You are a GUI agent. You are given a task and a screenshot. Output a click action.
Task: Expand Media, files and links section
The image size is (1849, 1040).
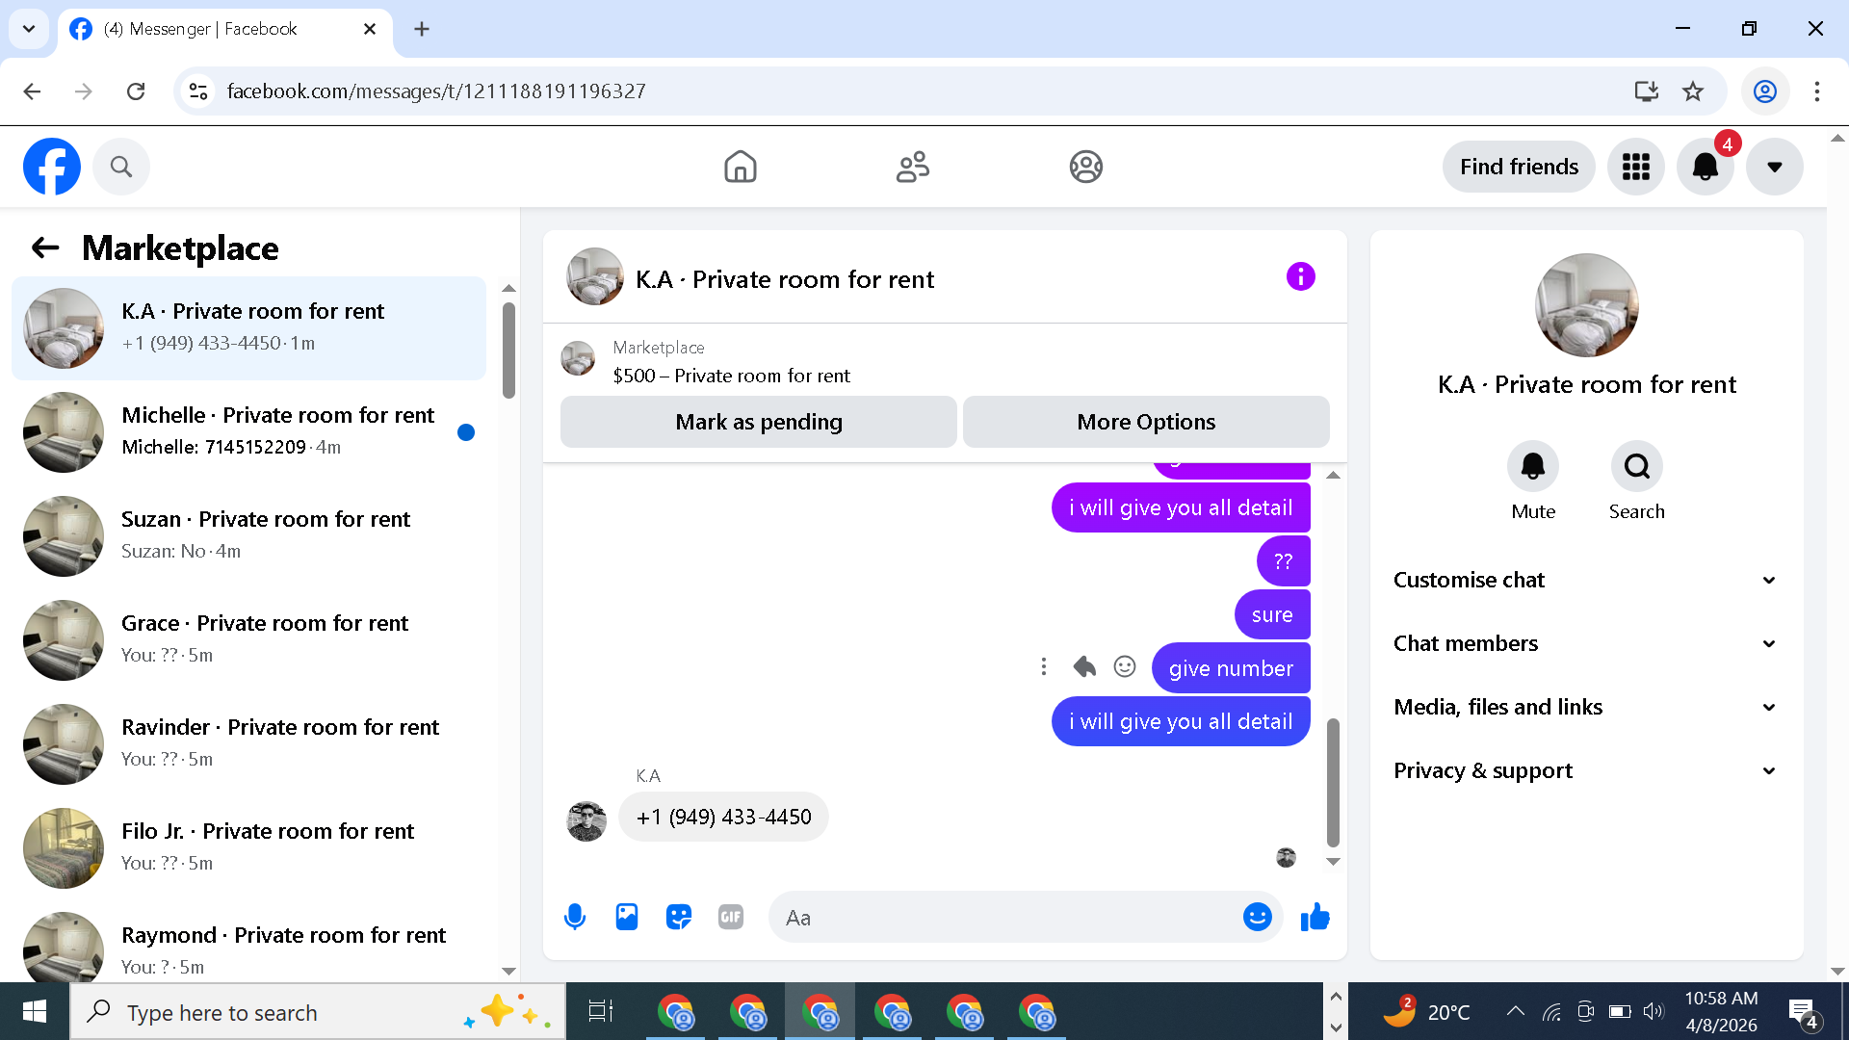[1586, 707]
